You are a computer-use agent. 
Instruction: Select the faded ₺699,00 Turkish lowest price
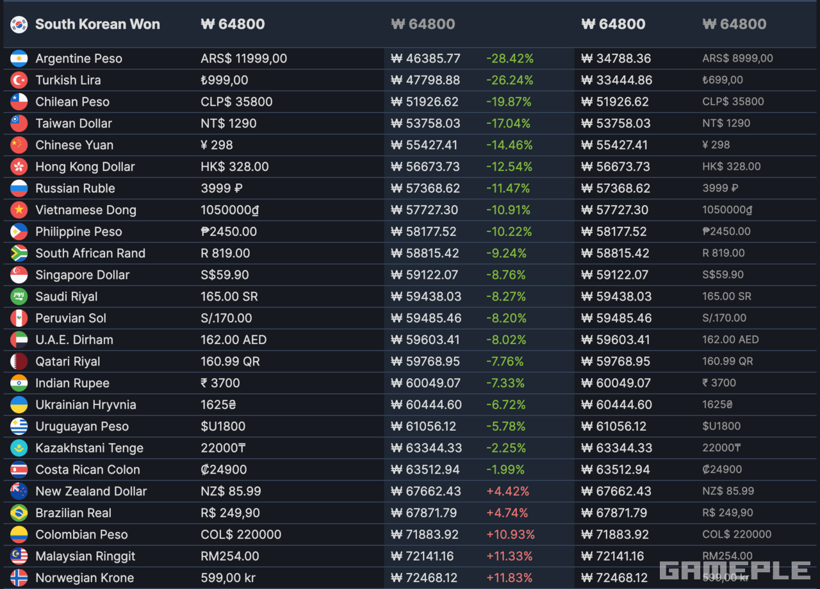[723, 80]
